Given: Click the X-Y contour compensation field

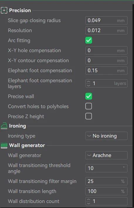Looking at the screenshot, I should coord(106,60).
